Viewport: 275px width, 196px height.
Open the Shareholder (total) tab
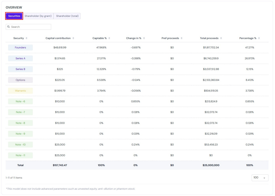[67, 16]
